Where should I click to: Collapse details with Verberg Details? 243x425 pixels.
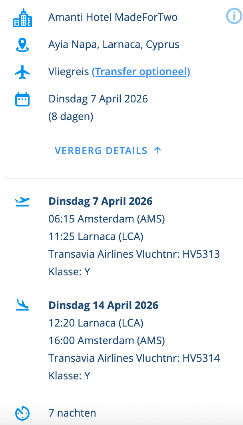[x=101, y=151]
